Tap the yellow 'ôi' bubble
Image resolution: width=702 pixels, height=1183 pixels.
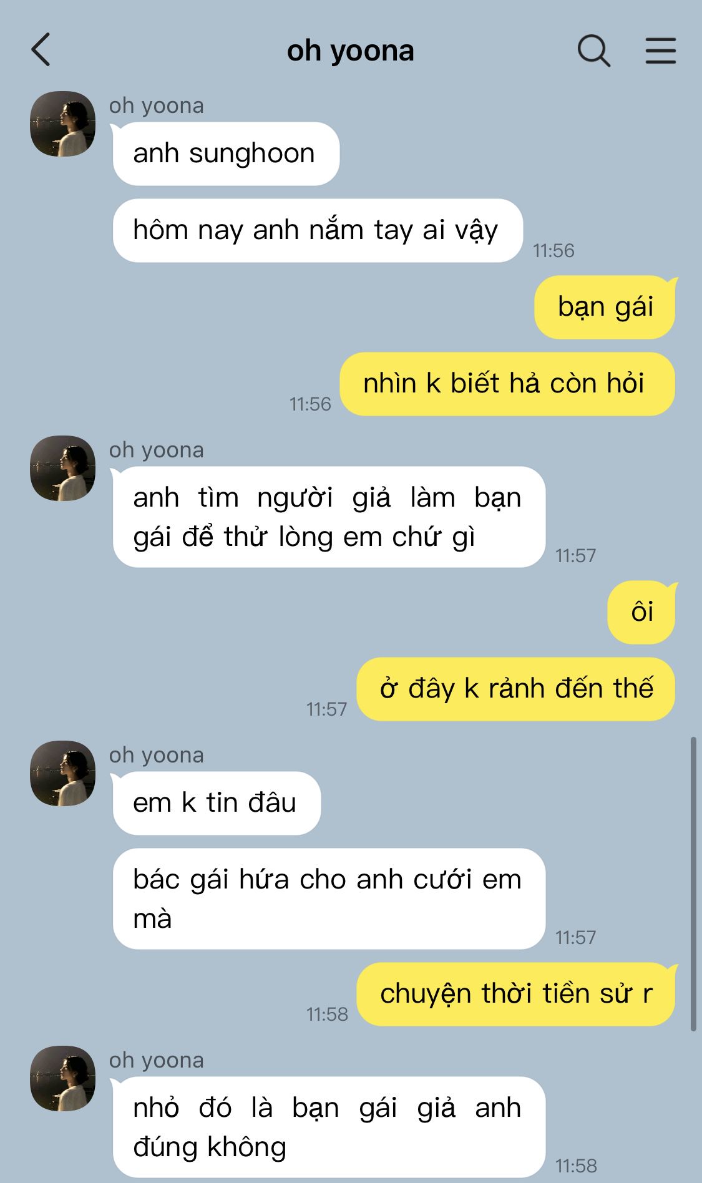tap(642, 612)
